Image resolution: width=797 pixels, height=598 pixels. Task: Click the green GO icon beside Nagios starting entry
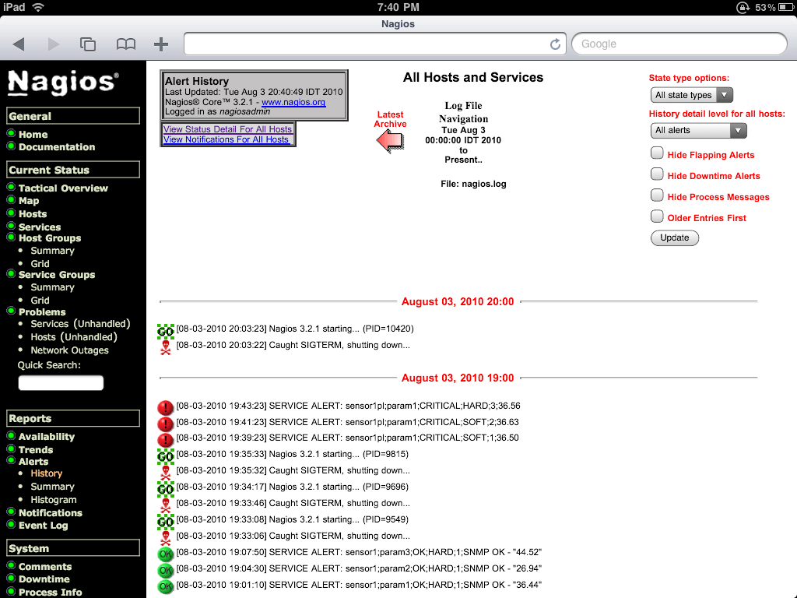(x=164, y=328)
